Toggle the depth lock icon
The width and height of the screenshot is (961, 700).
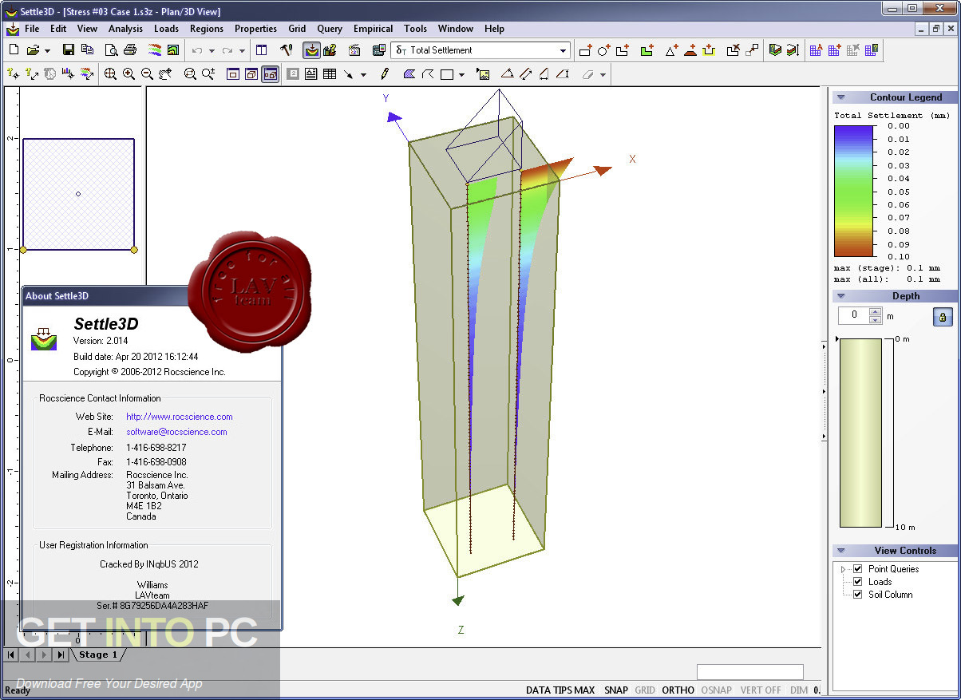pos(942,317)
